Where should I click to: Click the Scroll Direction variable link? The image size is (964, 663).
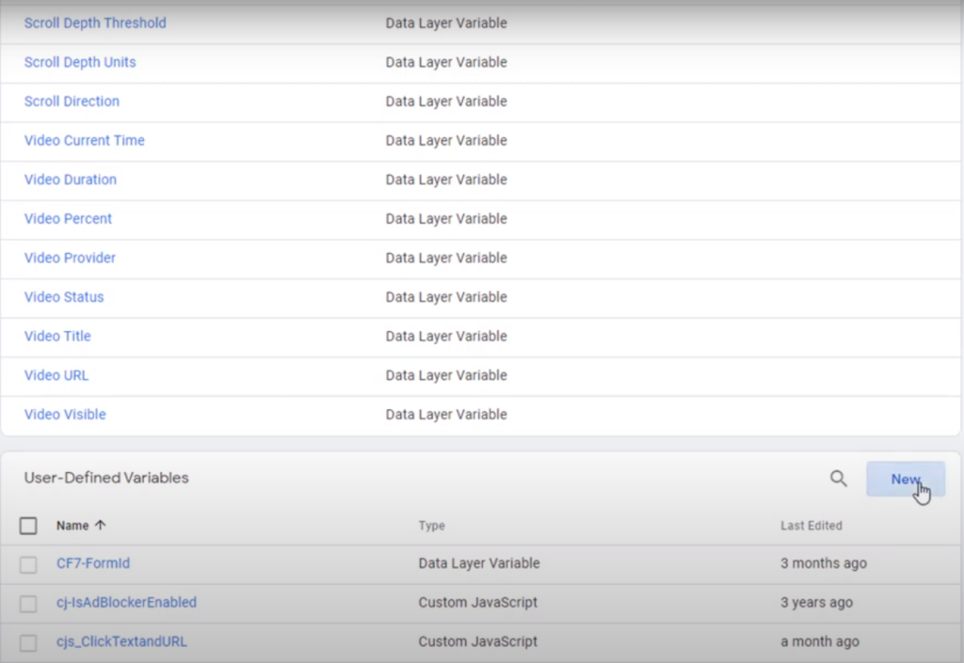point(72,101)
